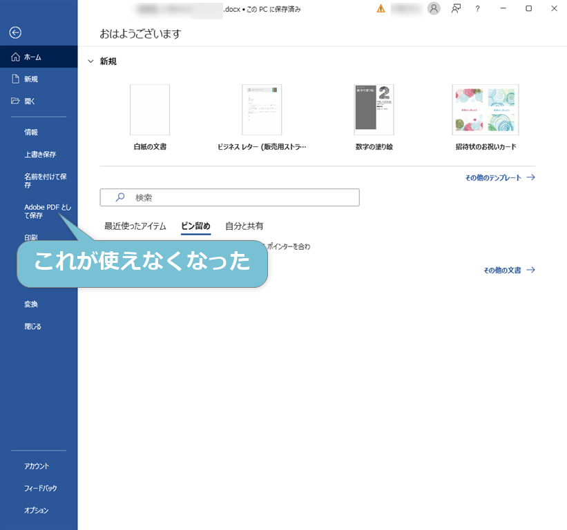The width and height of the screenshot is (567, 530).
Task: Switch to 自分と共有 tab
Action: pos(244,226)
